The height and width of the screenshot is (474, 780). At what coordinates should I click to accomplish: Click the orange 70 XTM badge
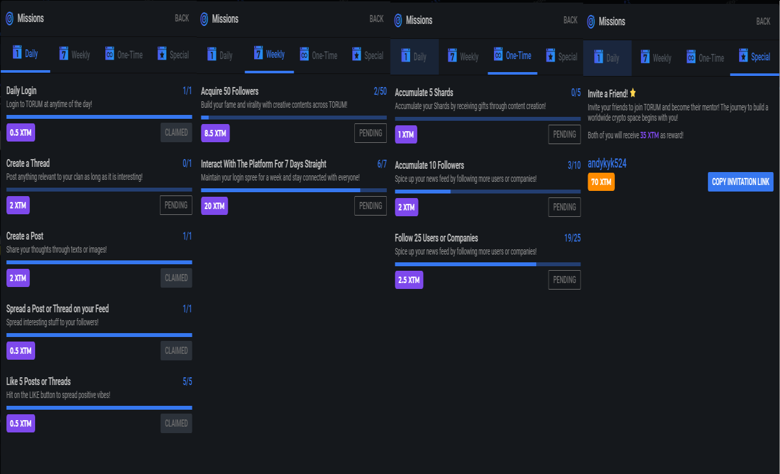click(x=601, y=182)
